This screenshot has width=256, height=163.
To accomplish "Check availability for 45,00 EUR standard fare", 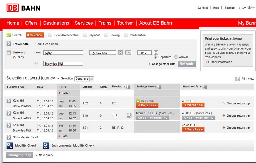I will (x=199, y=118).
